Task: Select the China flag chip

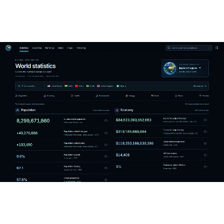Action: pyautogui.click(x=80, y=86)
